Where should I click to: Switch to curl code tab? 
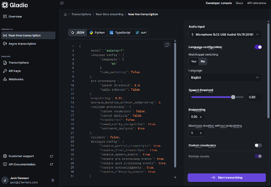click(141, 33)
